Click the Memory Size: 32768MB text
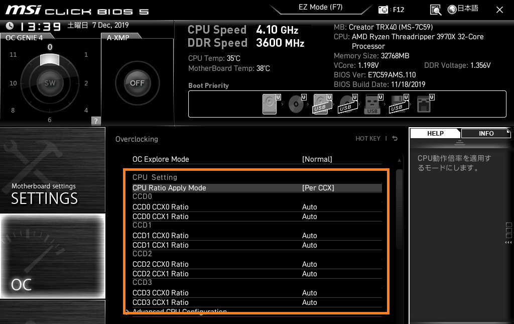Image resolution: width=514 pixels, height=324 pixels. tap(371, 56)
